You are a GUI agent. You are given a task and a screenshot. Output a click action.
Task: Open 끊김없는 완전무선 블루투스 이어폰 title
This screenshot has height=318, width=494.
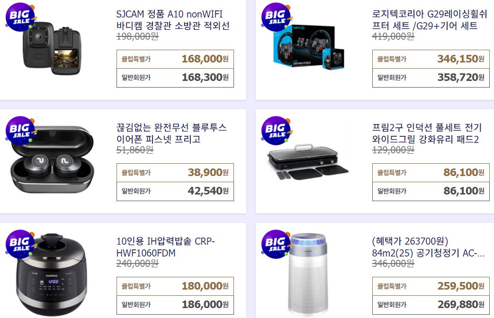171,133
